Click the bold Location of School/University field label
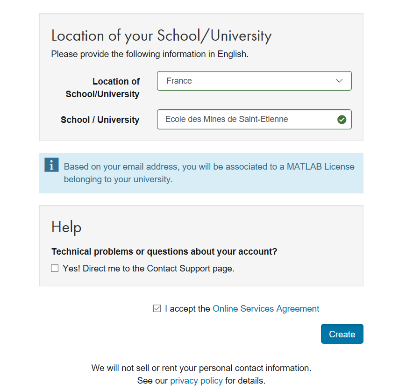This screenshot has width=406, height=392. pos(103,88)
